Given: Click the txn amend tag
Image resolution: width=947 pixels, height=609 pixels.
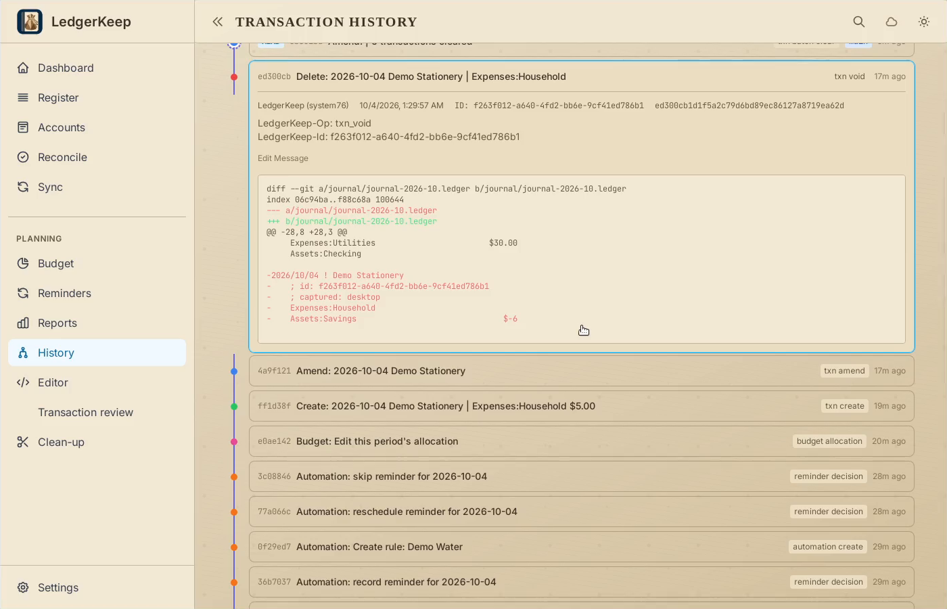Looking at the screenshot, I should click(844, 371).
